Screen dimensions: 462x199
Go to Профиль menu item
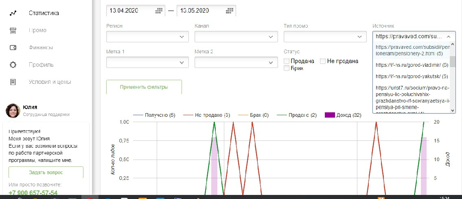coord(41,65)
